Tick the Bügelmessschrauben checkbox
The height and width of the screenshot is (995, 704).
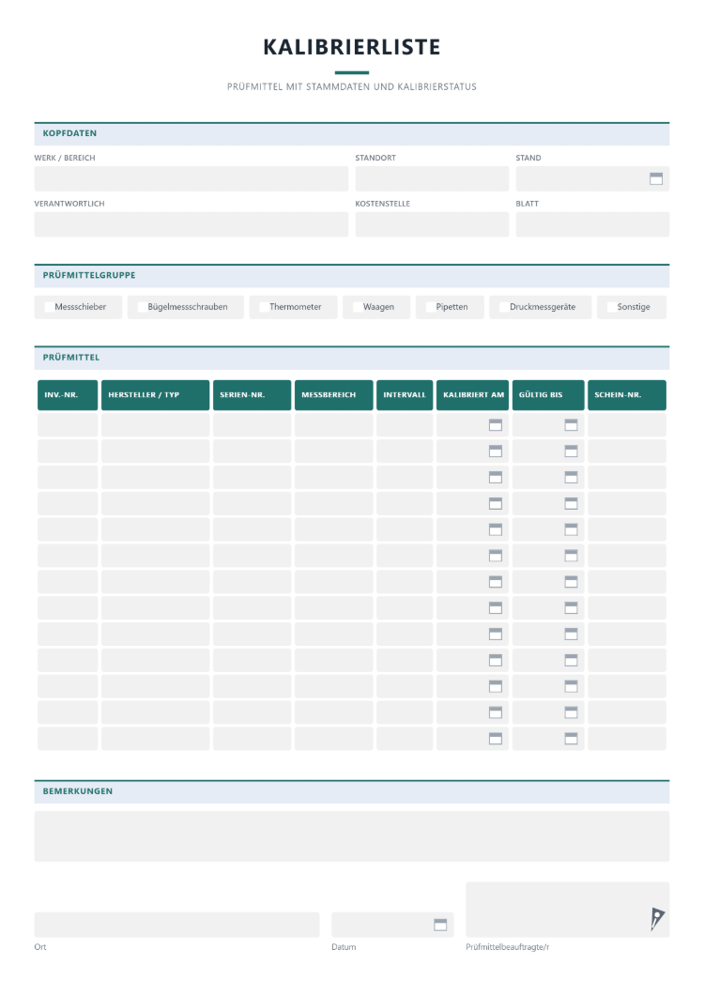click(142, 307)
